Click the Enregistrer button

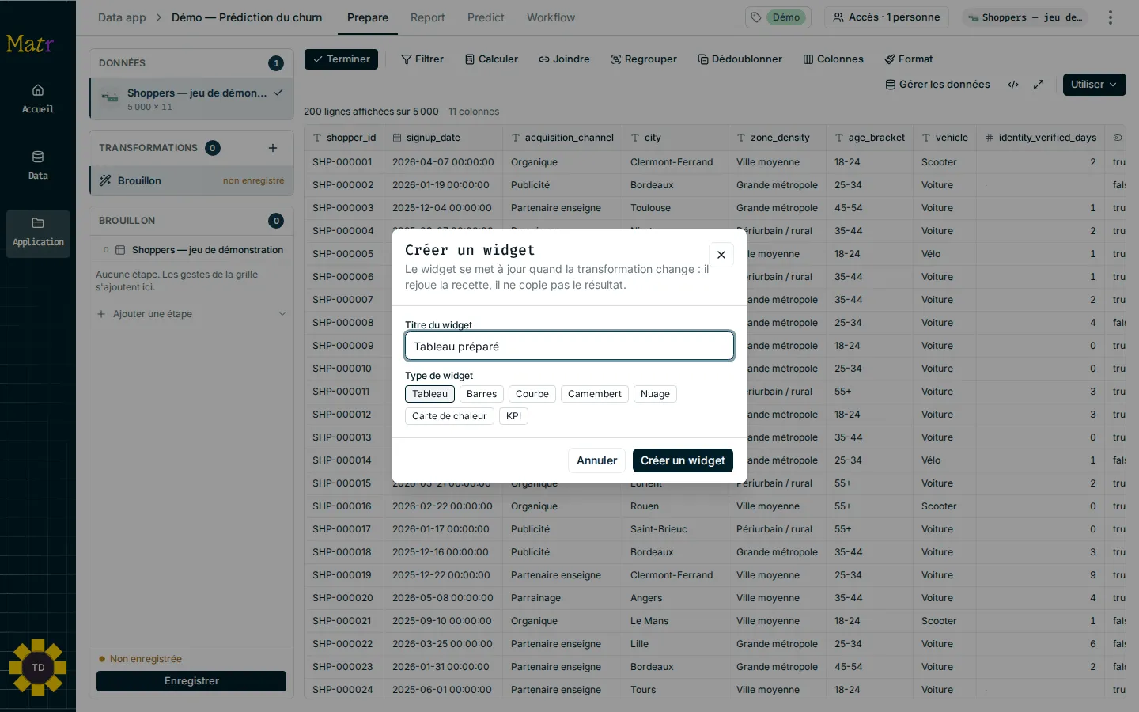[191, 681]
